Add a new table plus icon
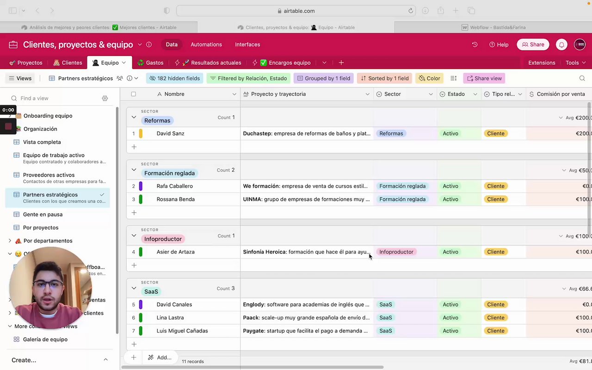Viewport: 592px width, 370px height. 341,62
